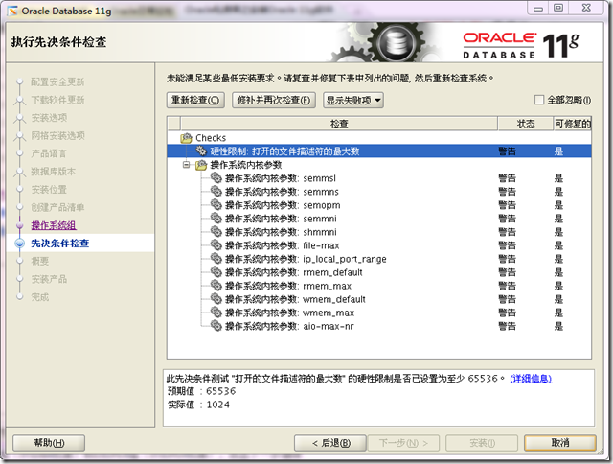Viewport: 613px width, 464px height.
Task: Click the gear icon beside semmsl parameter
Action: (216, 178)
